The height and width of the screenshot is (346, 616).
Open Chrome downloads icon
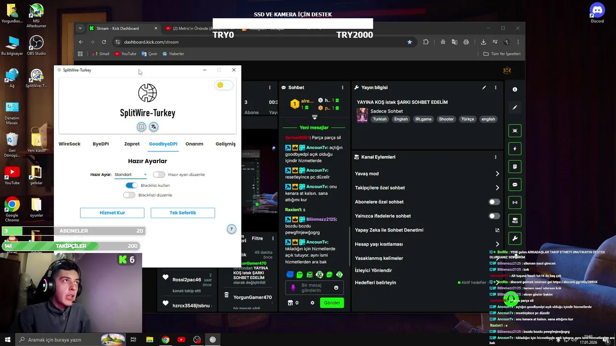[483, 42]
